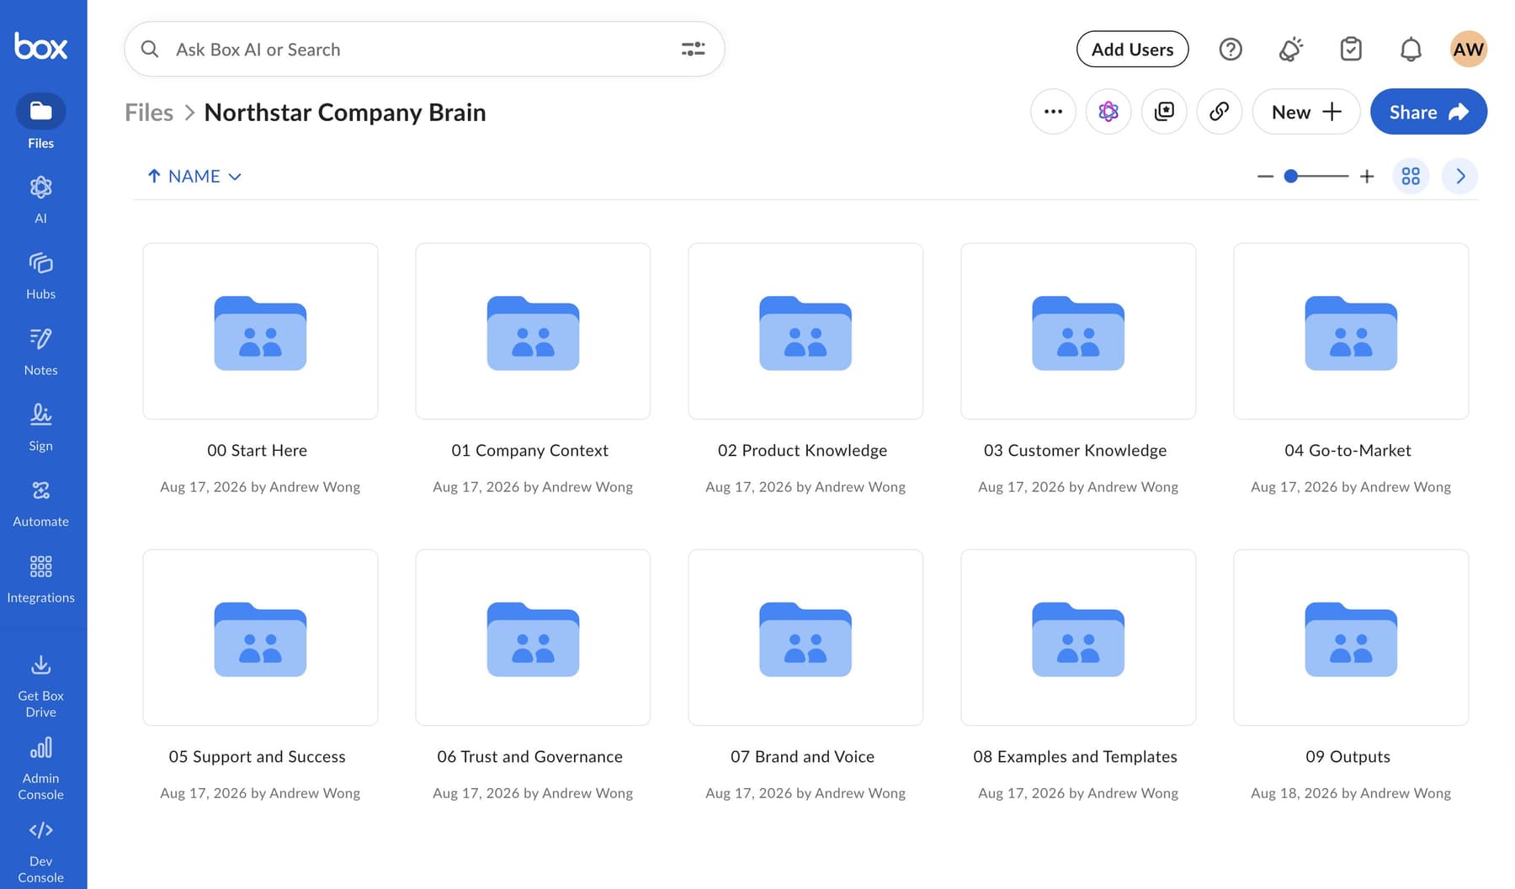Viewport: 1515px width, 889px height.
Task: Switch view with the grid icon
Action: point(1411,176)
